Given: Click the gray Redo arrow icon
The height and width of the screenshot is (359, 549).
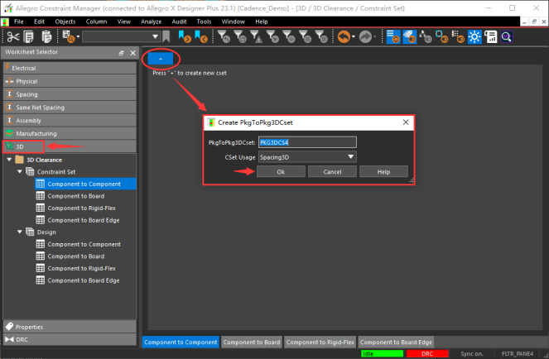Looking at the screenshot, I should [365, 36].
